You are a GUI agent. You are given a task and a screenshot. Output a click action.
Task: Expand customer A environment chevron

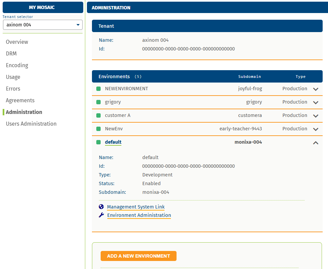[x=315, y=116]
